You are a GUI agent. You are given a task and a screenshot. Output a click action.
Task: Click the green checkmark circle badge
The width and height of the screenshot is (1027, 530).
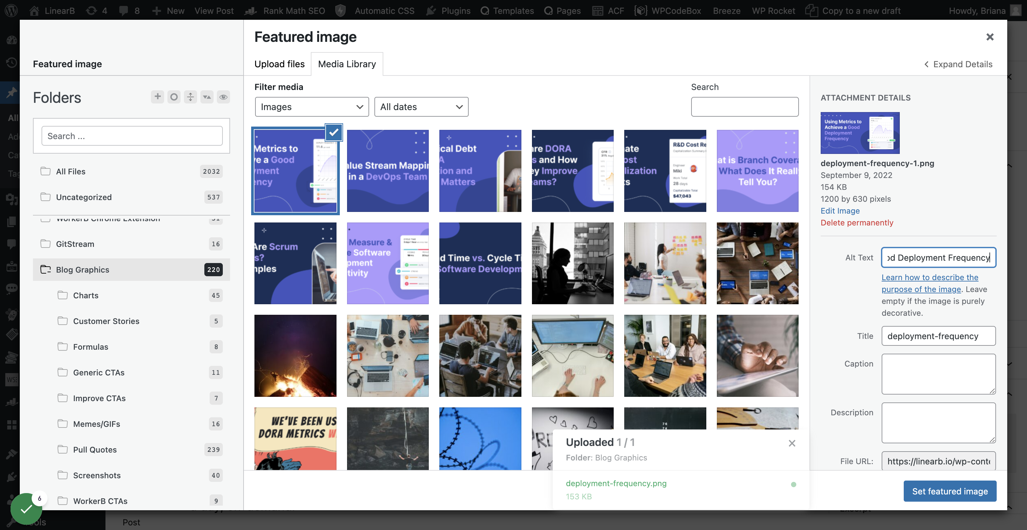pyautogui.click(x=26, y=509)
